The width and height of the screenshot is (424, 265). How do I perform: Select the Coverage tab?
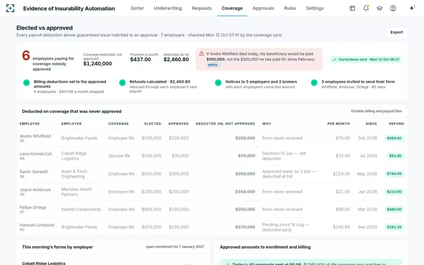click(232, 8)
